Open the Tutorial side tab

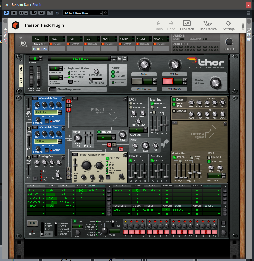249,35
